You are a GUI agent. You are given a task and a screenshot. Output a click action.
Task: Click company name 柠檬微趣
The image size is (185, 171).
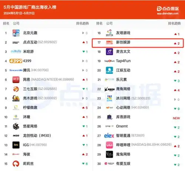click(x=30, y=108)
